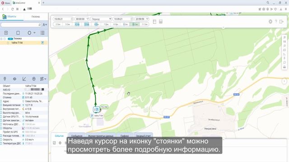Open a new browser tab
The image size is (289, 162).
[43, 3]
